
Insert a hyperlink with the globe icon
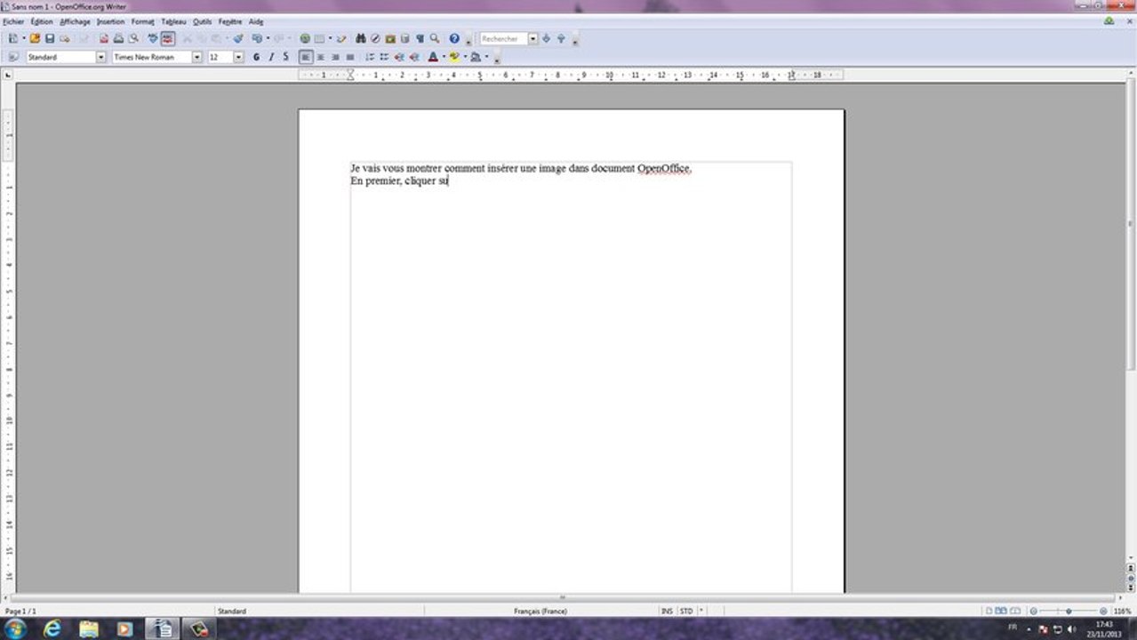click(305, 39)
